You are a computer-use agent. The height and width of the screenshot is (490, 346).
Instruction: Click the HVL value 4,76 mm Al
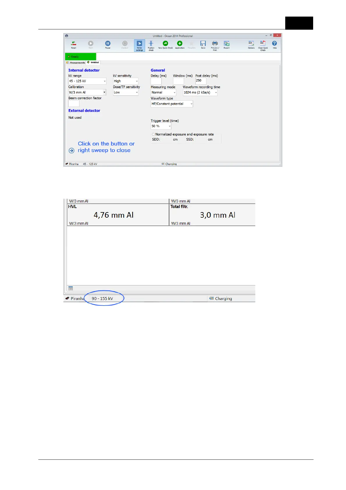113,215
